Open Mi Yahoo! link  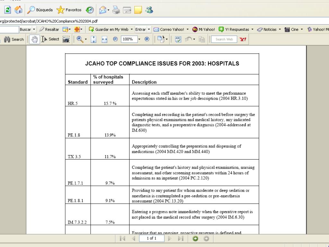click(x=203, y=29)
